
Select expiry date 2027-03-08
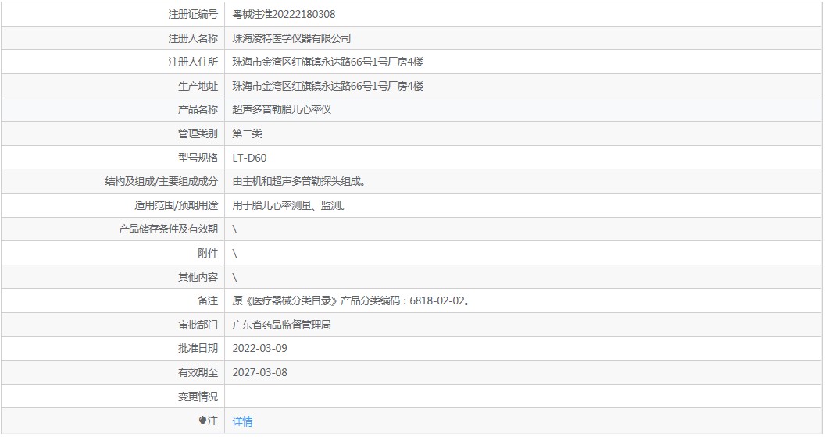coord(260,372)
